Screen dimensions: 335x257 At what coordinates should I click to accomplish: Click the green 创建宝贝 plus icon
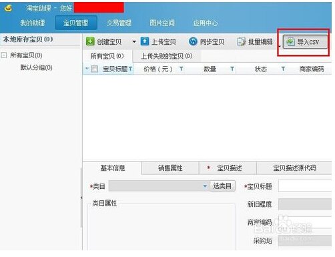pos(90,41)
